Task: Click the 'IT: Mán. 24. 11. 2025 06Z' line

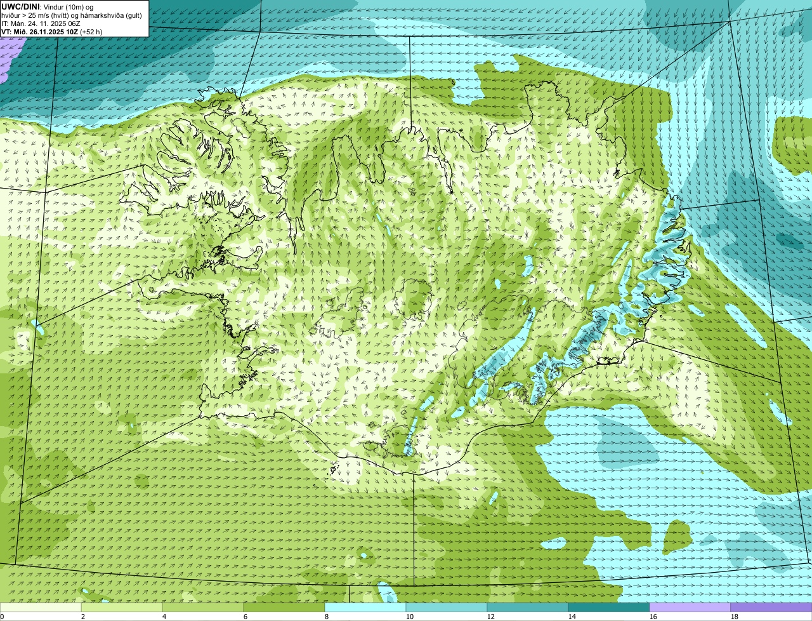Action: pyautogui.click(x=41, y=23)
